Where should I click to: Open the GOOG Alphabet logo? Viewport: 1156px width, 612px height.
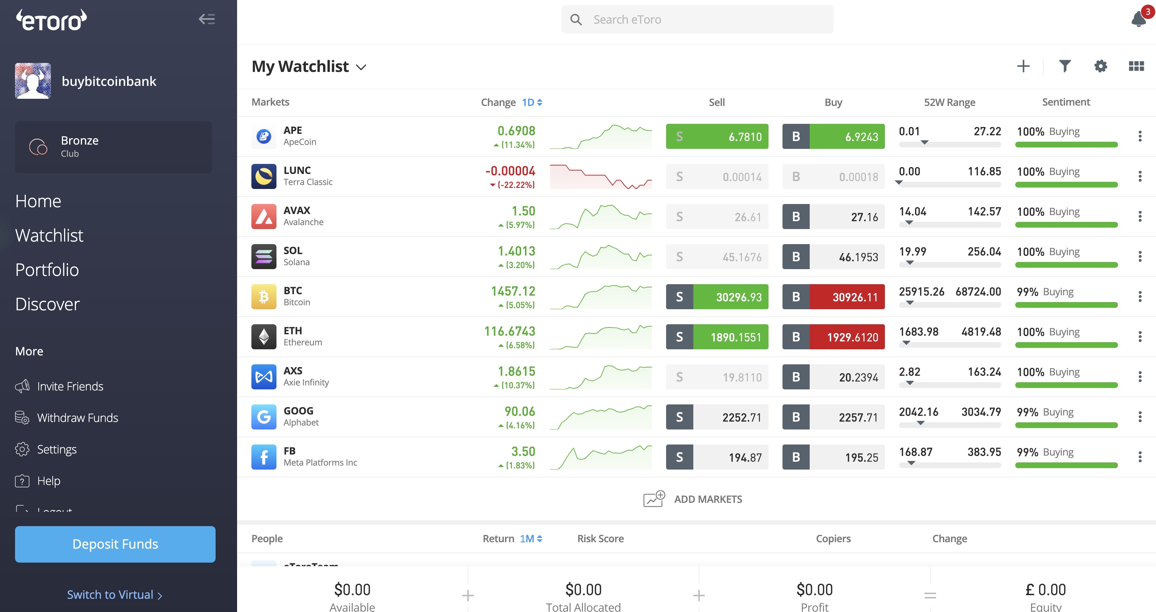[x=264, y=417]
